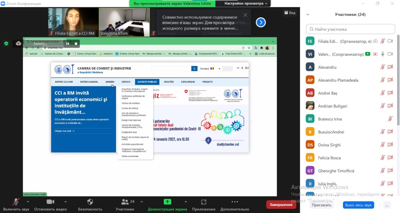Click recording cloud icon for Valen... co-host
Screen dimensions: 400x213
(375, 54)
